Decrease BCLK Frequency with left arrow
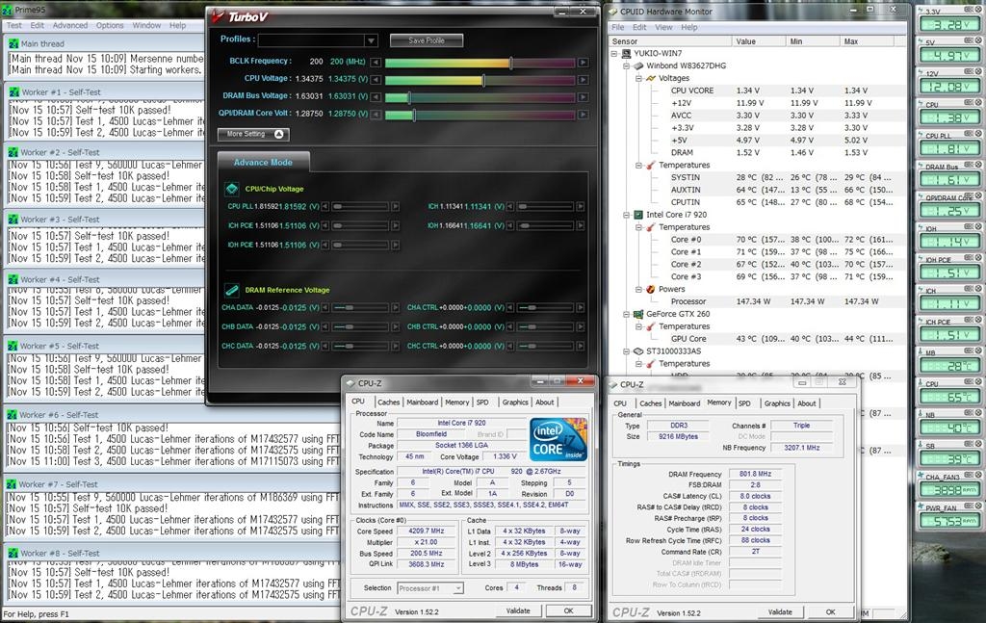Screen dimensions: 986x623 pos(376,63)
